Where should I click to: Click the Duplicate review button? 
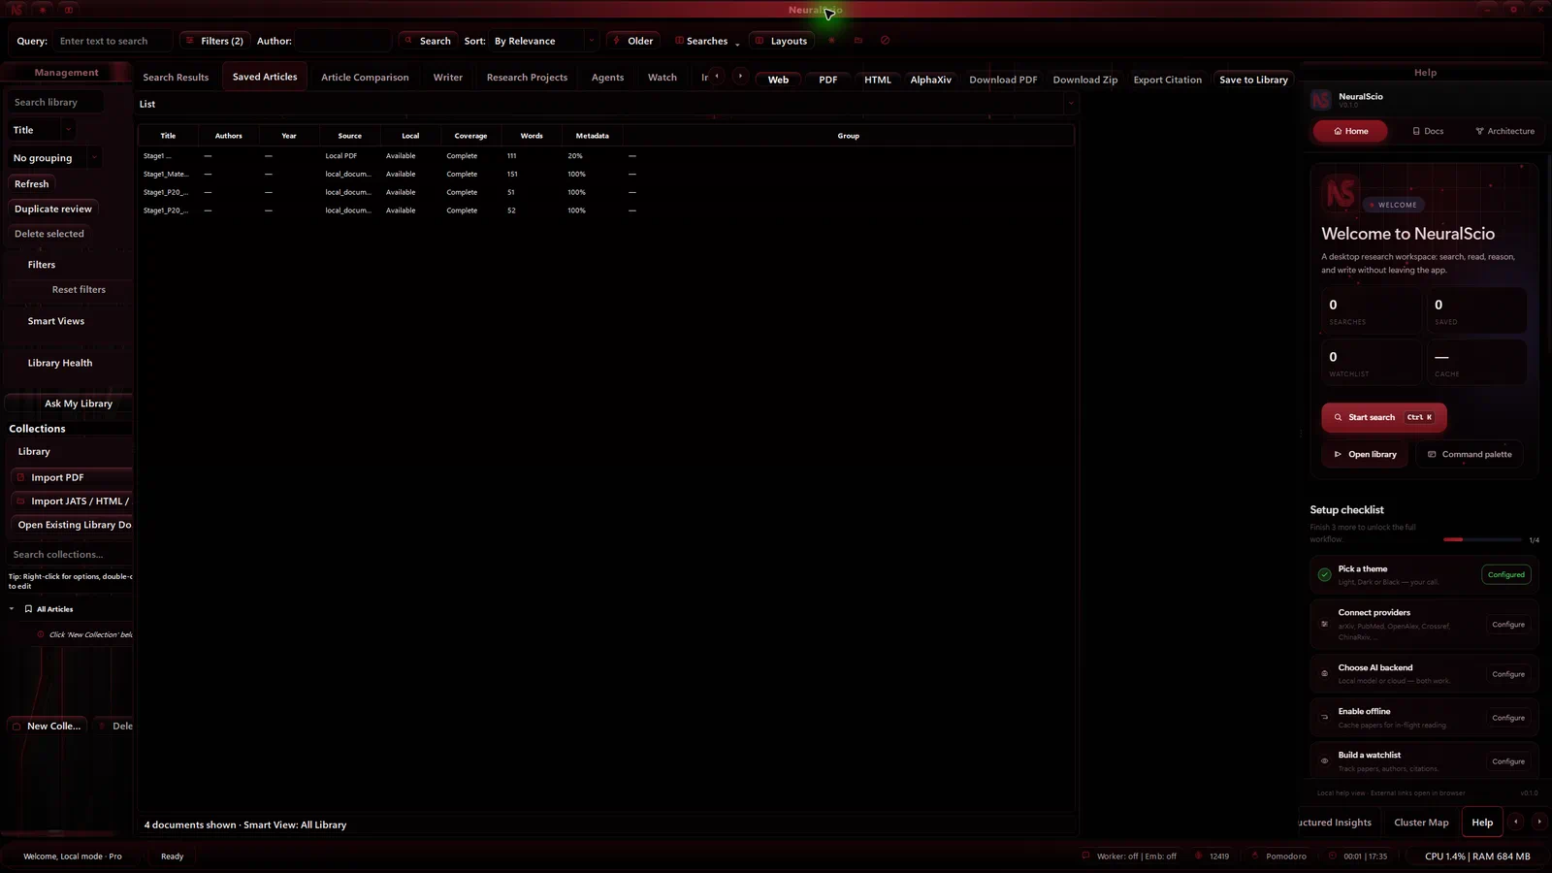(x=53, y=209)
